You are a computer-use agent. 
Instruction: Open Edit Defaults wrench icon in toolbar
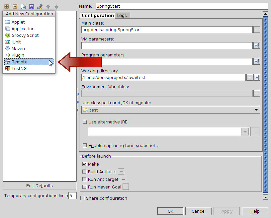40,7
